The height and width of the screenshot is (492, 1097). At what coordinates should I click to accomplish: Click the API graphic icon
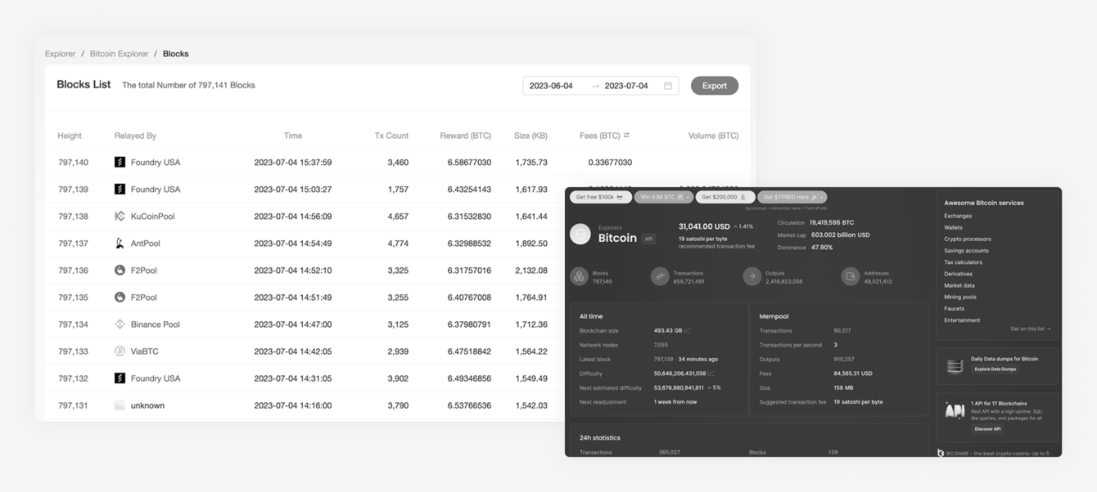pos(955,411)
